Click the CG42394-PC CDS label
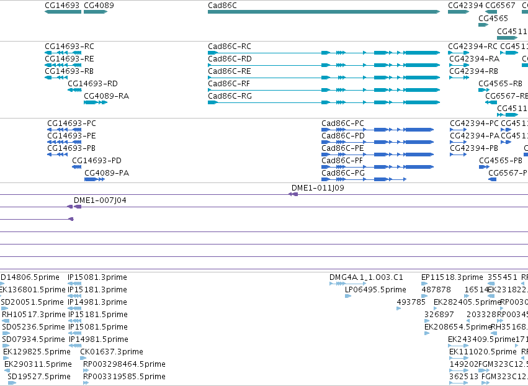Viewport: 528px width, 386px height. (x=474, y=123)
